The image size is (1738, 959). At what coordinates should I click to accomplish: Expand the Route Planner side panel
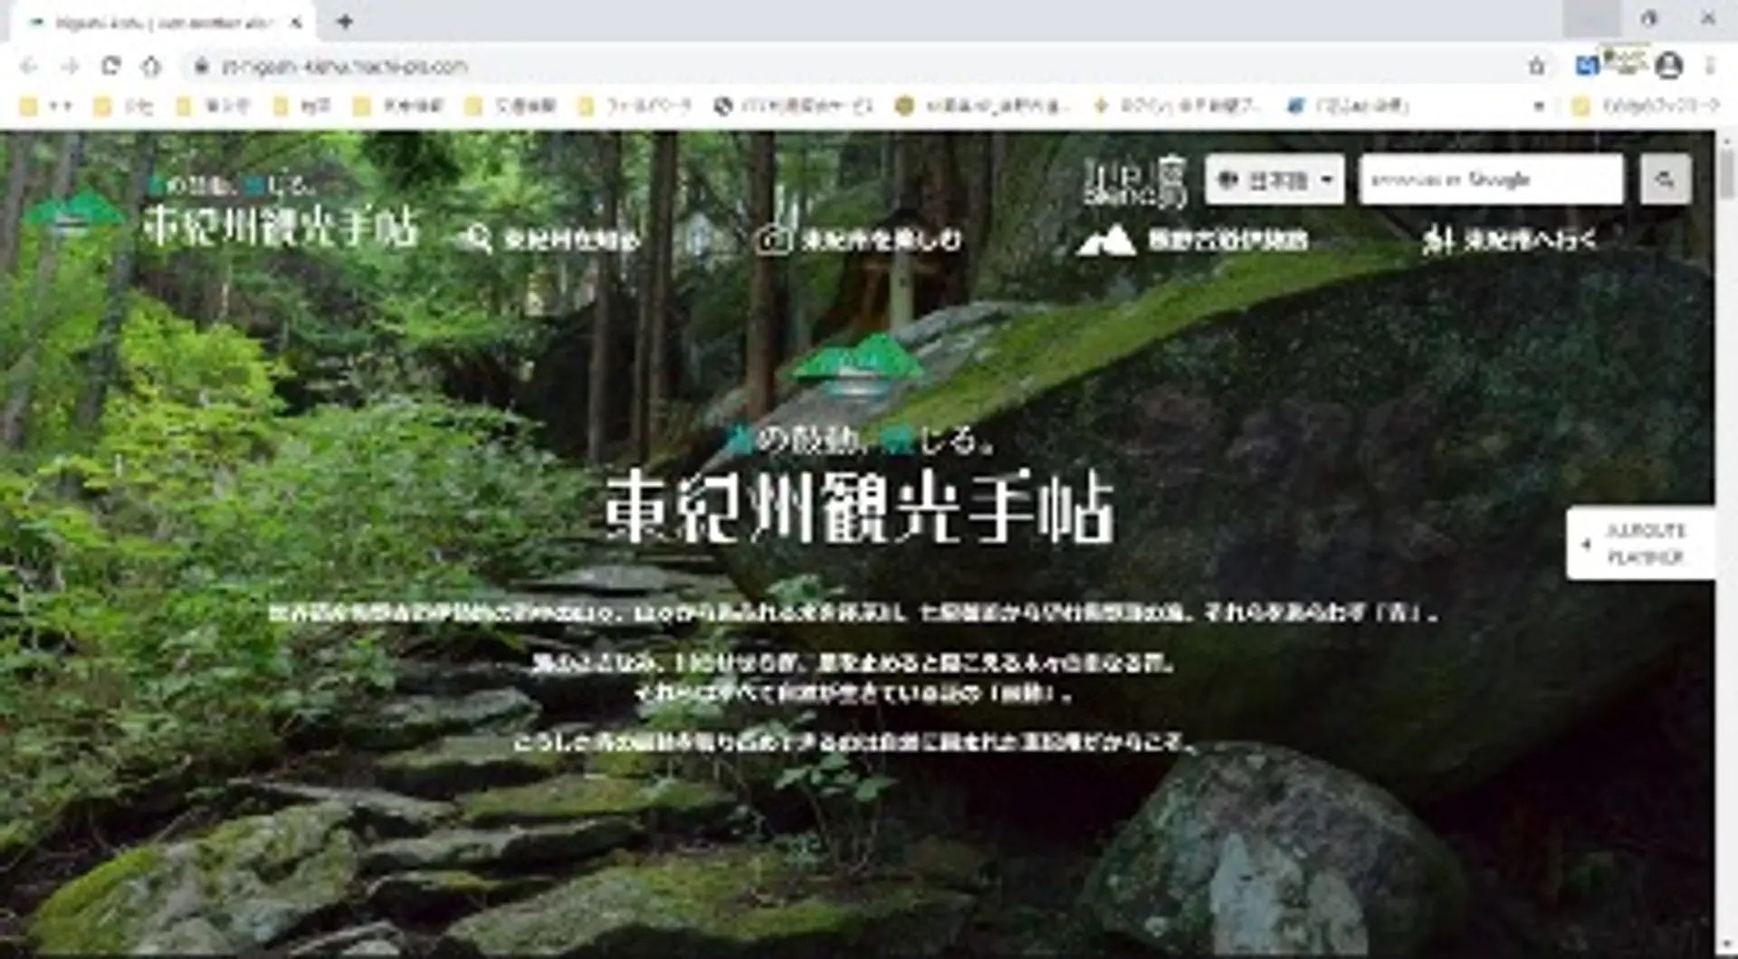[x=1639, y=544]
